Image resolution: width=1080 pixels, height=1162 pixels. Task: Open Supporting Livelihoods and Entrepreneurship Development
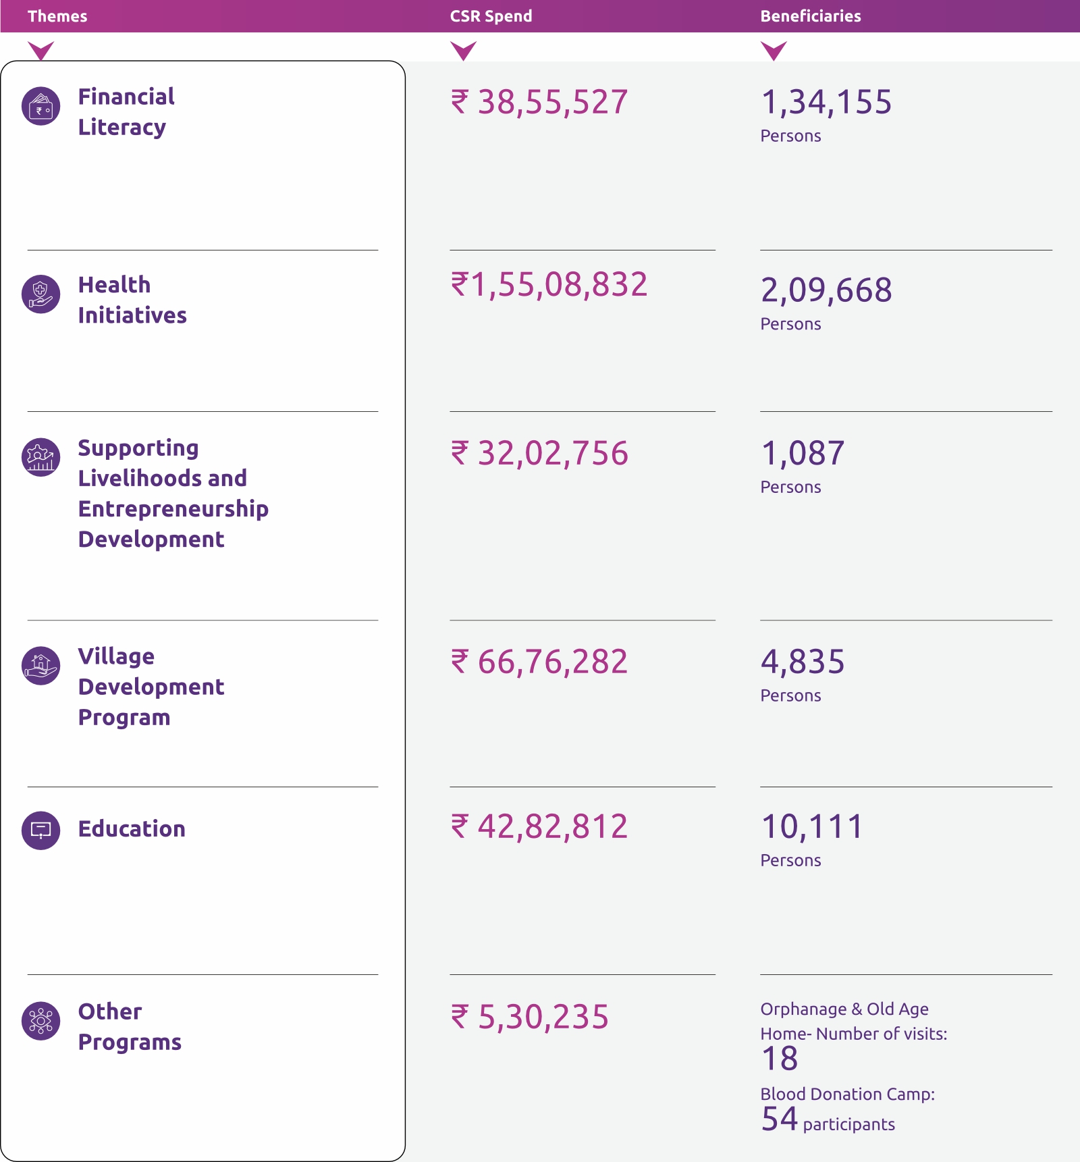pos(173,494)
